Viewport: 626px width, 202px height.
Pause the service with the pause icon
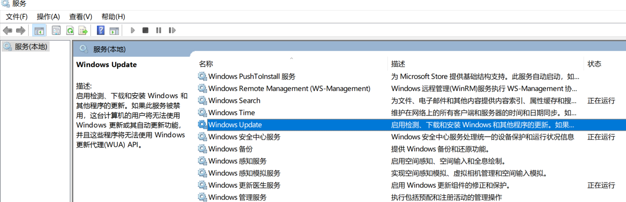[x=159, y=30]
